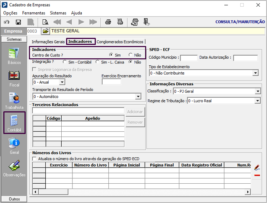Expand the Regime de Tributação dropdown
This screenshot has height=203, width=267.
(x=257, y=101)
